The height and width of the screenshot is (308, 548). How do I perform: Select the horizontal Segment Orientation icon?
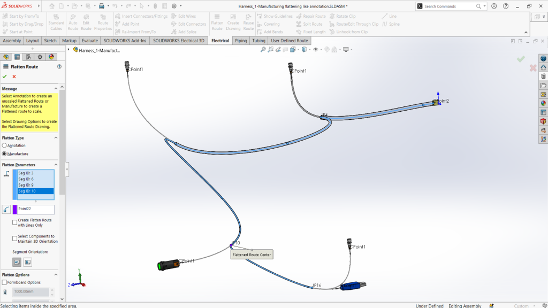pyautogui.click(x=17, y=262)
